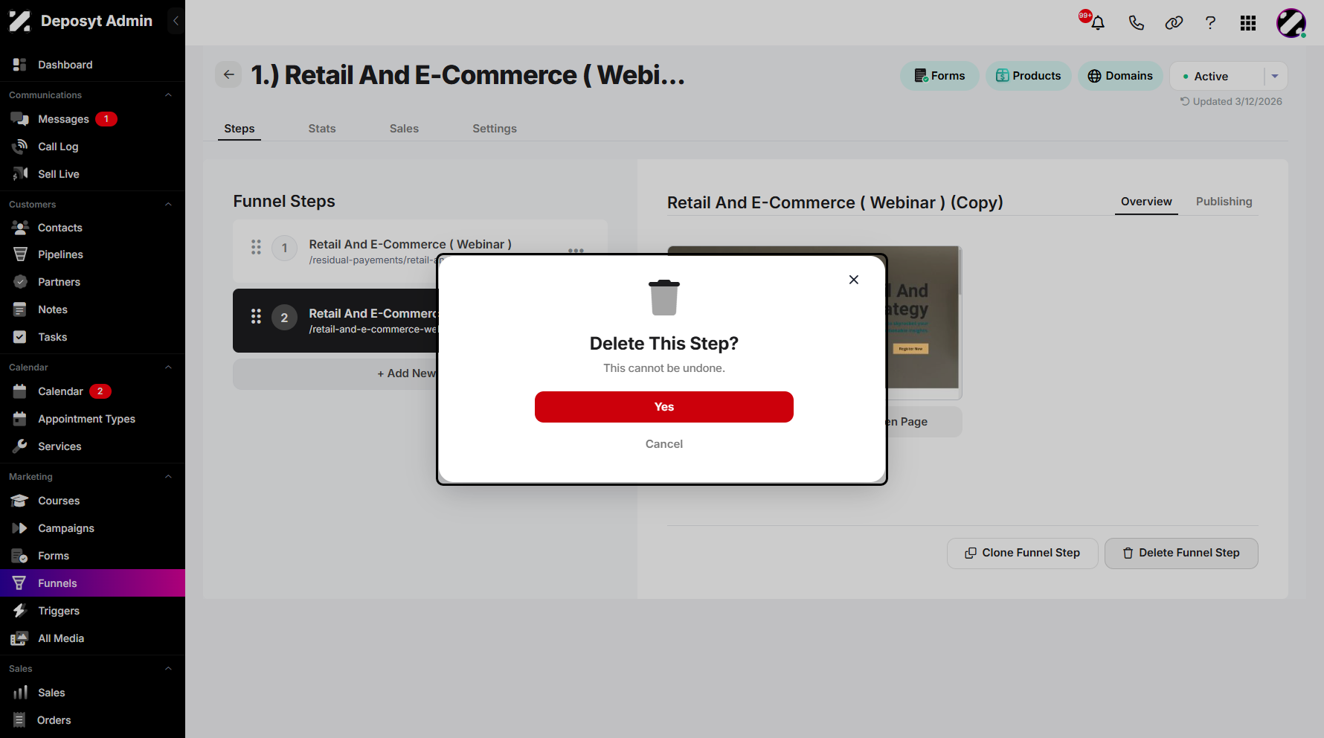1324x738 pixels.
Task: Click the drag handle of funnel step 2
Action: (x=256, y=317)
